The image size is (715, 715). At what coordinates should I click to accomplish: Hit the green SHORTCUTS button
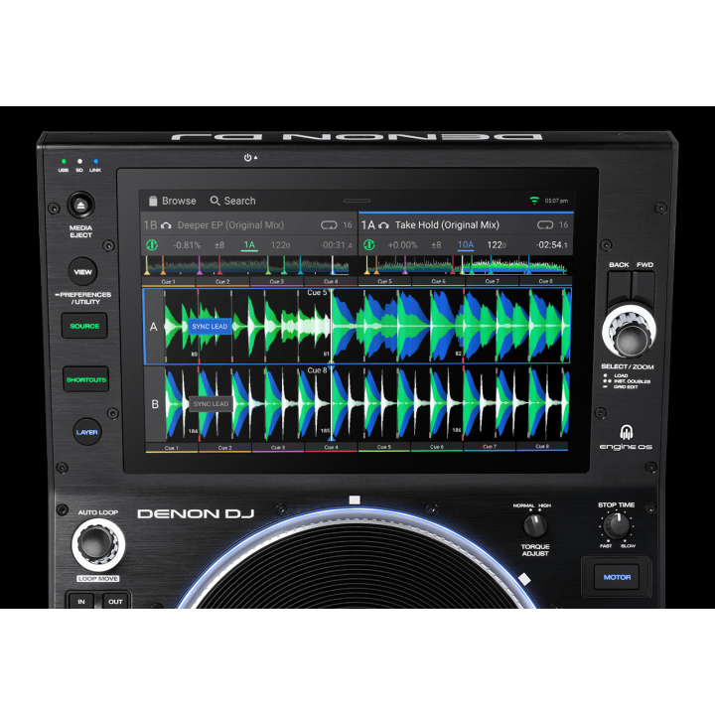86,379
